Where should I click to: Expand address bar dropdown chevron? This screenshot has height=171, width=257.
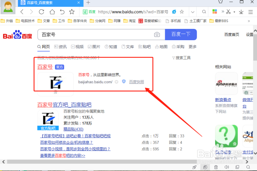point(193,12)
